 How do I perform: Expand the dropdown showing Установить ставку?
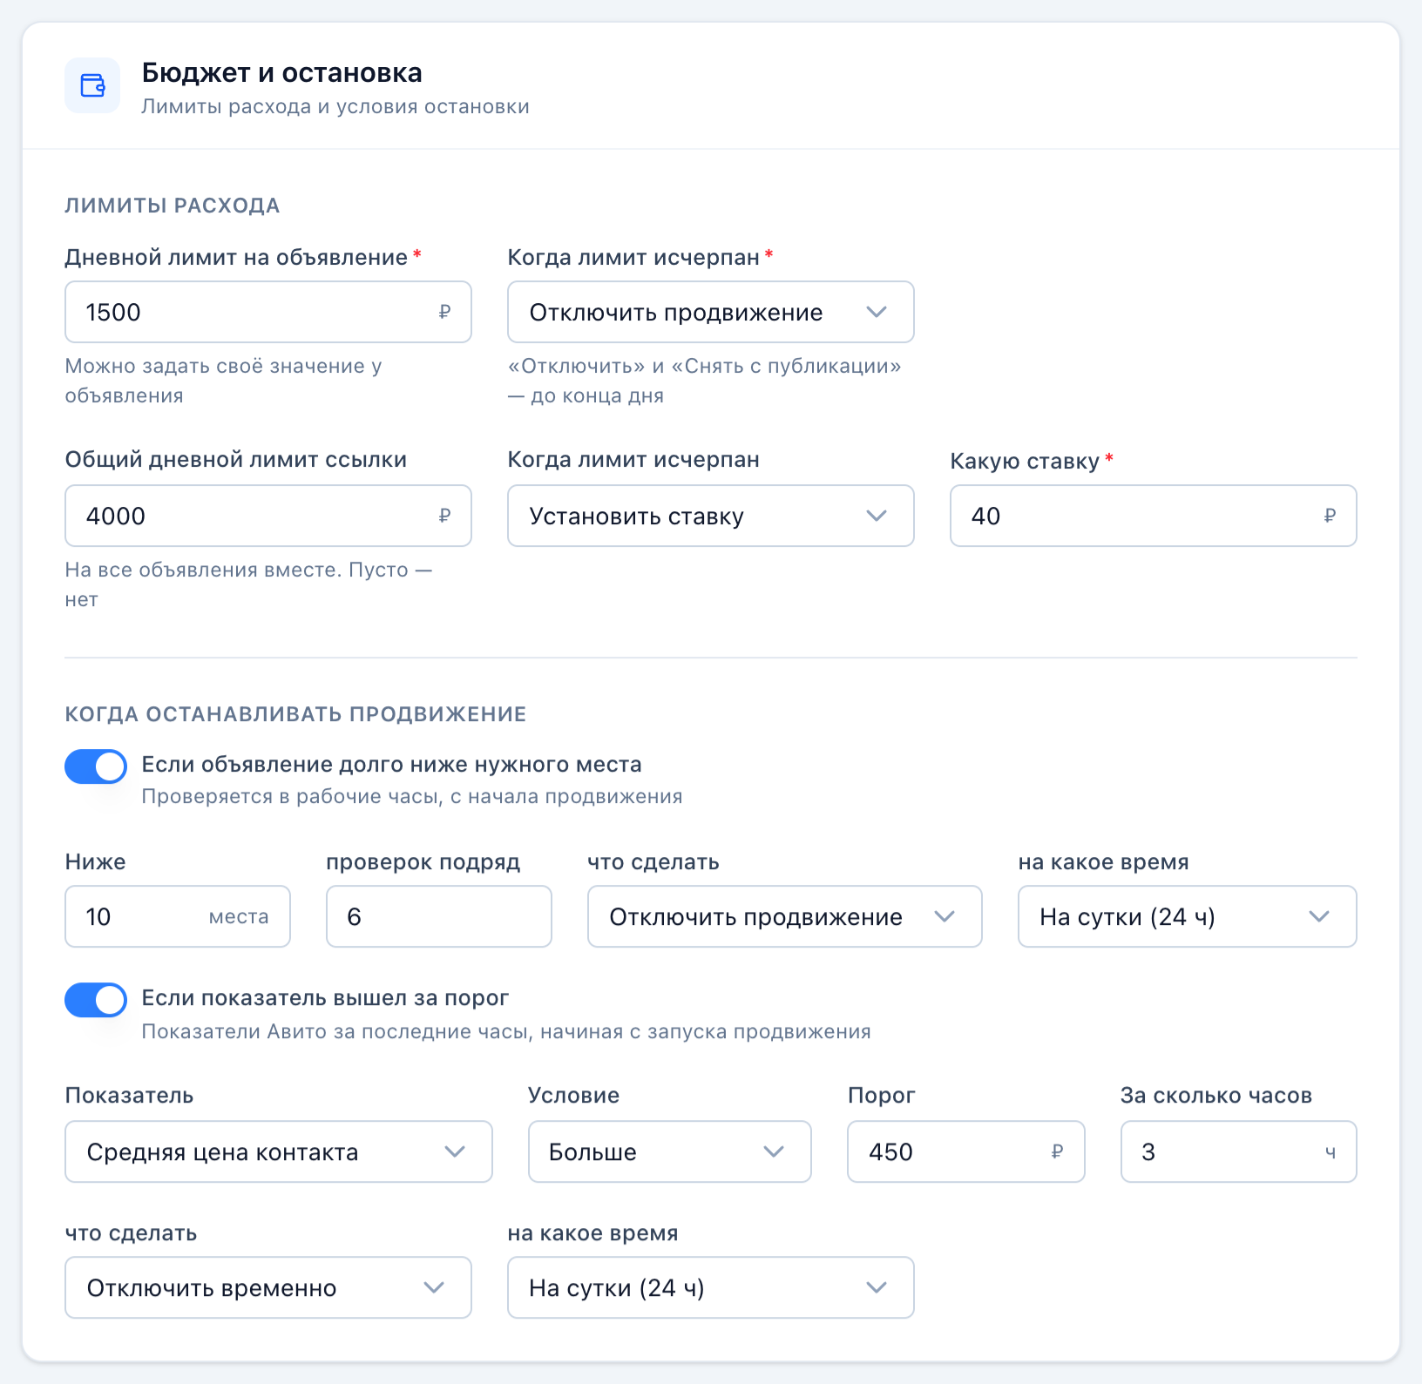click(x=711, y=516)
